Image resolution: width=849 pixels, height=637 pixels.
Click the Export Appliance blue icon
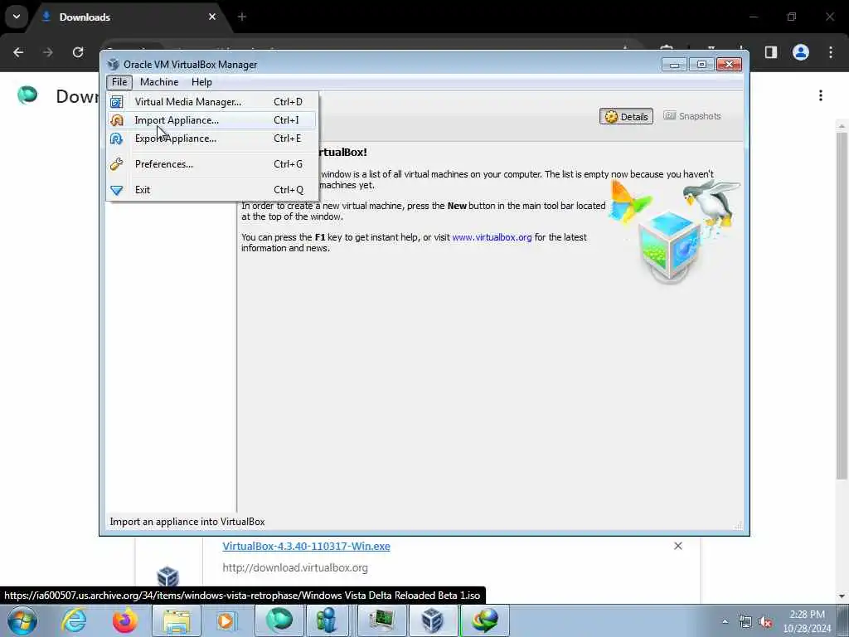click(117, 139)
